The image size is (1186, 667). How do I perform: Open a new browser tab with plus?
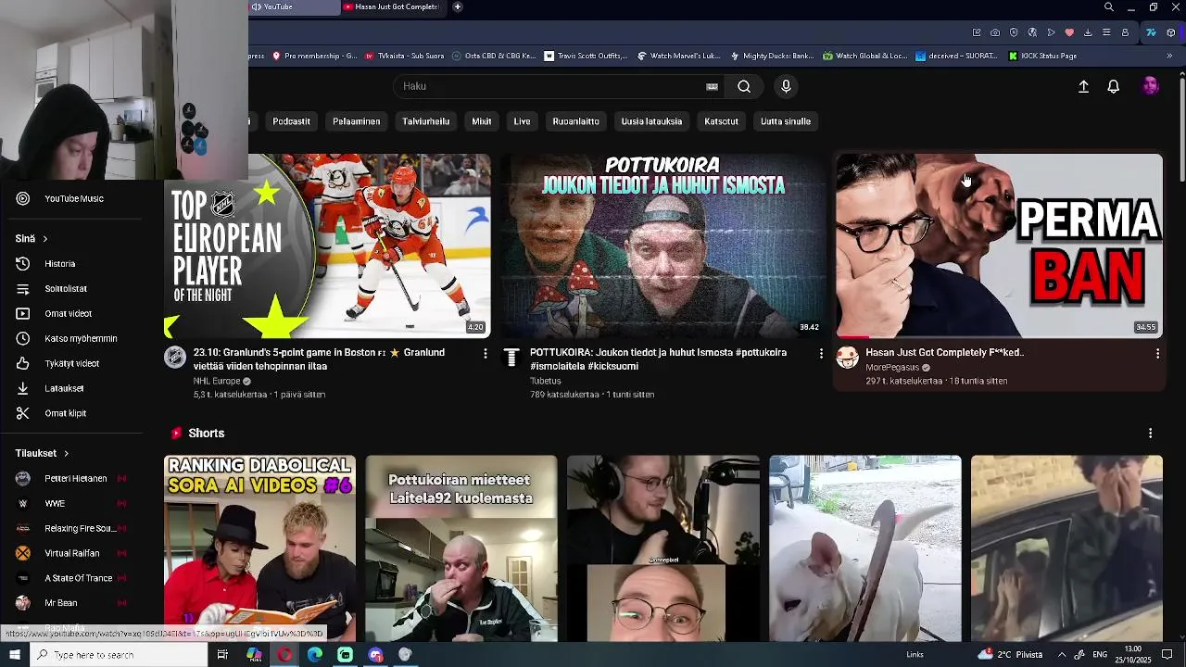point(458,7)
